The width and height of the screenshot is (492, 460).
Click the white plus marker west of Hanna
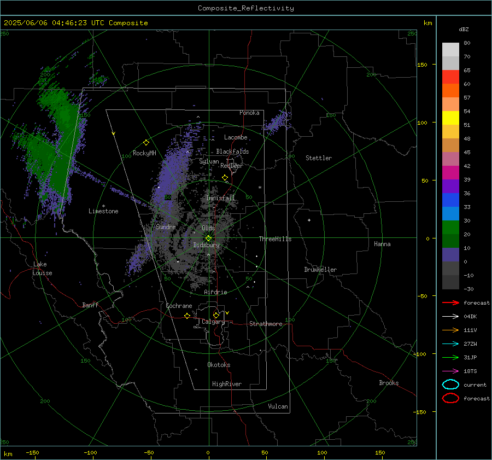tap(309, 220)
